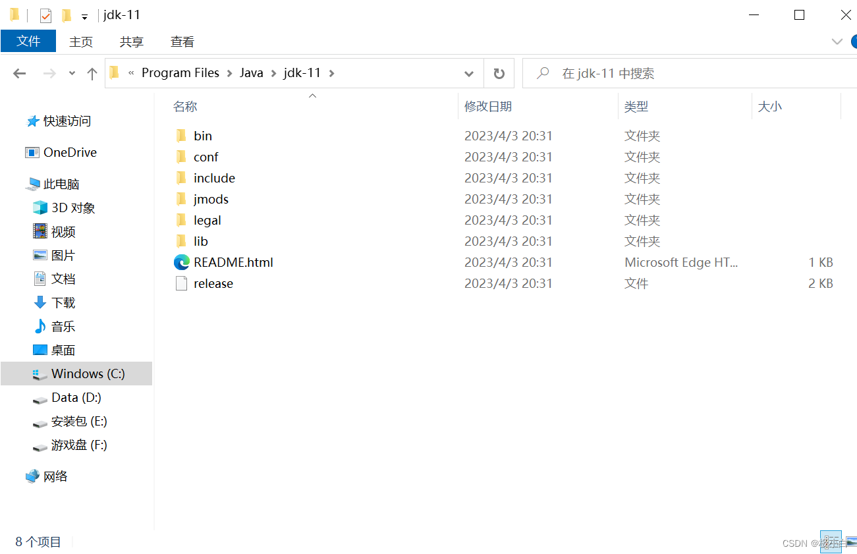Expand the chevron after Program Files in path

tap(229, 73)
